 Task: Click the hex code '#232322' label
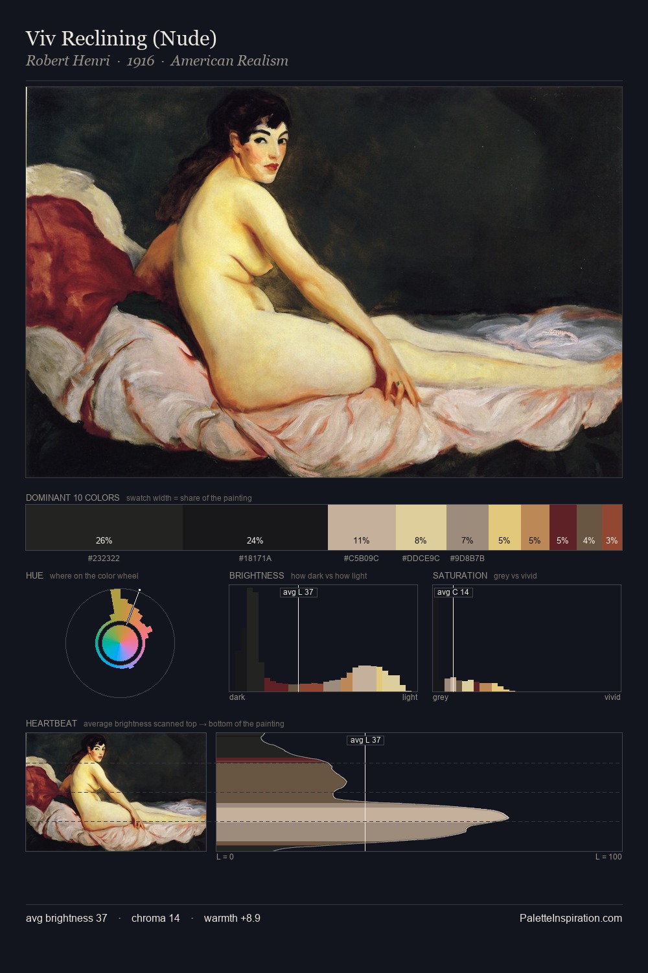tap(104, 558)
